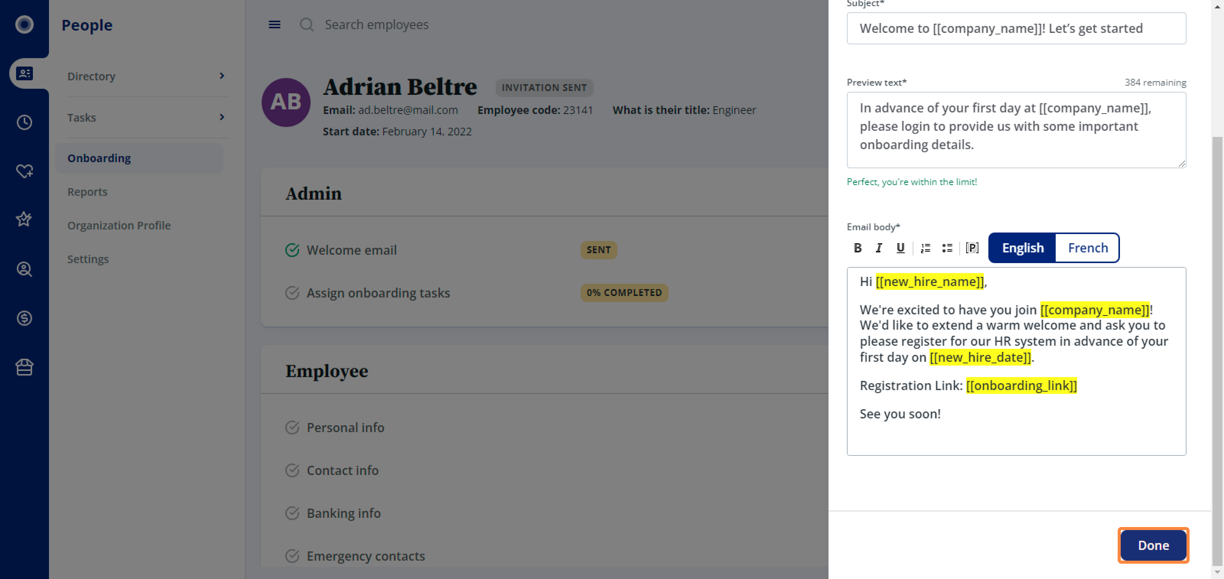Click inside the Email body editor

(x=1016, y=361)
